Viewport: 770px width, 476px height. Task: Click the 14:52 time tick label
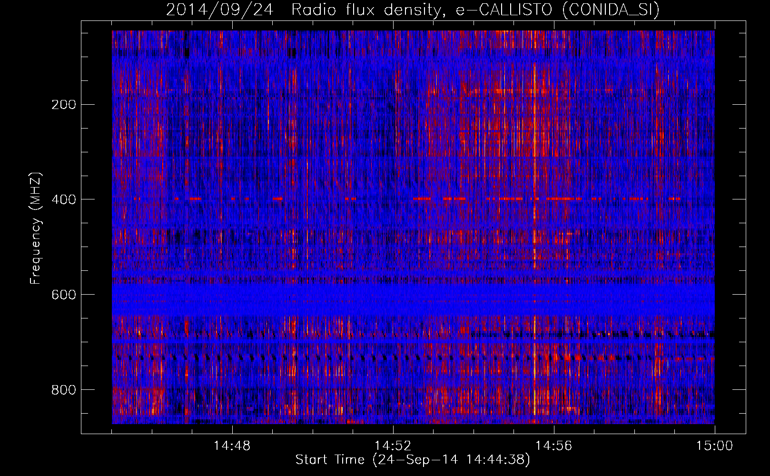(x=393, y=446)
